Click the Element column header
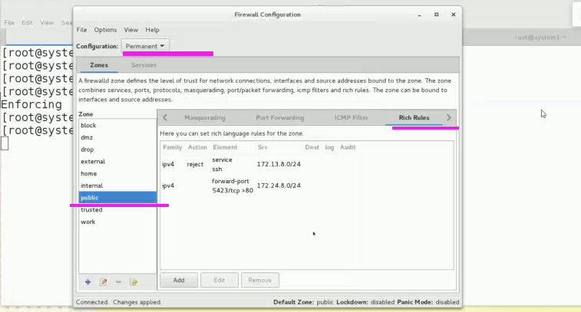 tap(225, 147)
